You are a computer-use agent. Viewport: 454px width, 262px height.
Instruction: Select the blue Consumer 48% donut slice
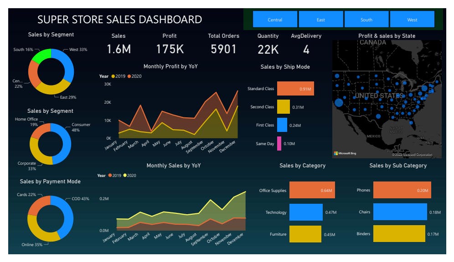coord(65,143)
